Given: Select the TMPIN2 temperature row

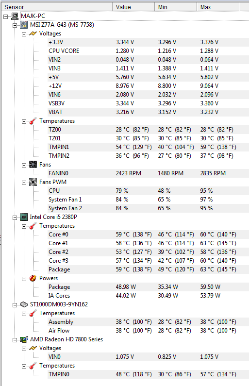Looking at the screenshot, I should coord(148,156).
